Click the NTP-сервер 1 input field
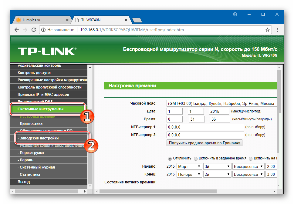 (205, 127)
